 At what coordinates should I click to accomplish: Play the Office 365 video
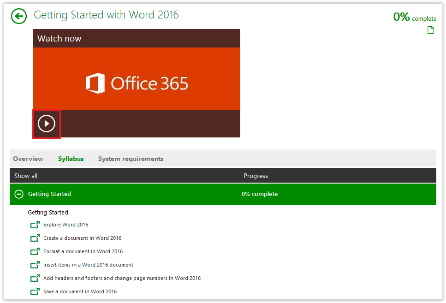pos(47,124)
